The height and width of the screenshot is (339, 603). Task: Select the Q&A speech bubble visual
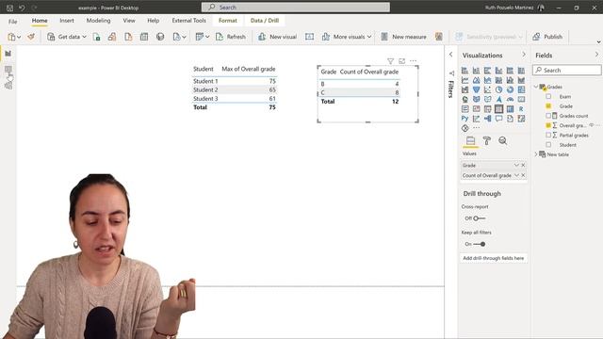[x=498, y=119]
